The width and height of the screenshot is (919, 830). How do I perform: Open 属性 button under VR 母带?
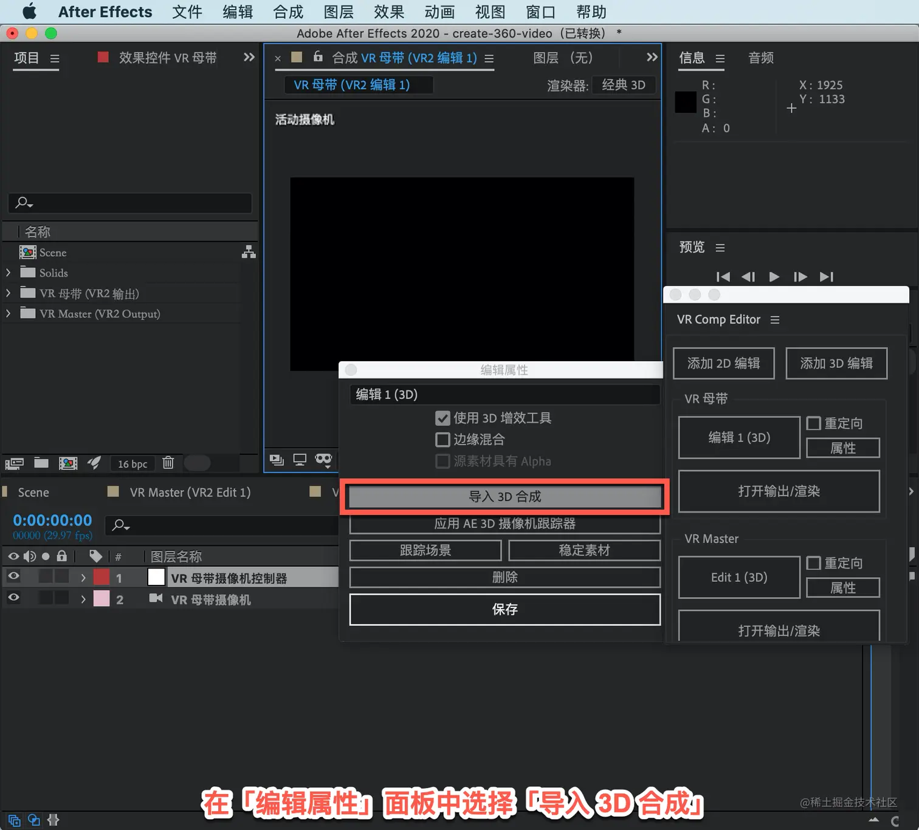point(842,448)
